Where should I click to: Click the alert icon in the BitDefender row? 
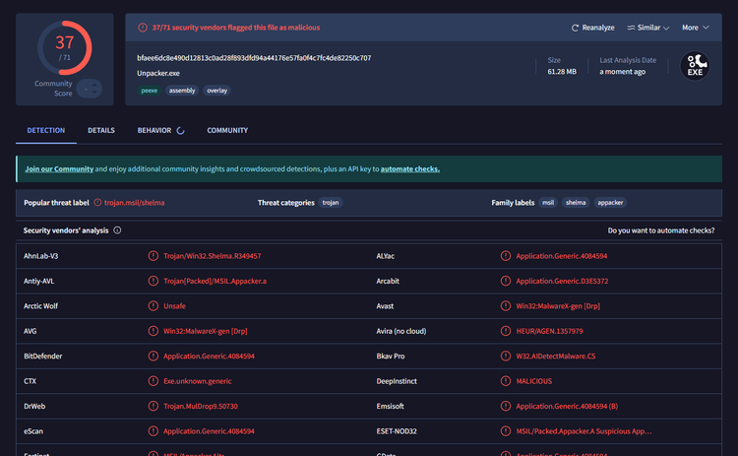click(153, 356)
